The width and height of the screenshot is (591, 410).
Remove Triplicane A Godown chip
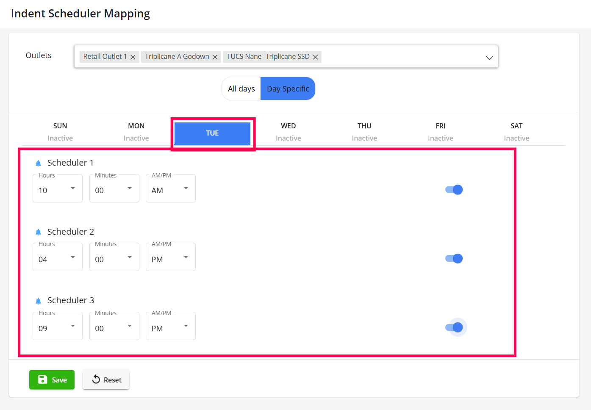[215, 57]
